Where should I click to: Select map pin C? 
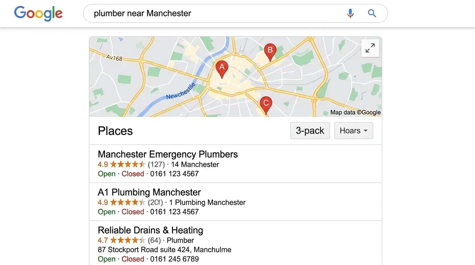point(266,102)
